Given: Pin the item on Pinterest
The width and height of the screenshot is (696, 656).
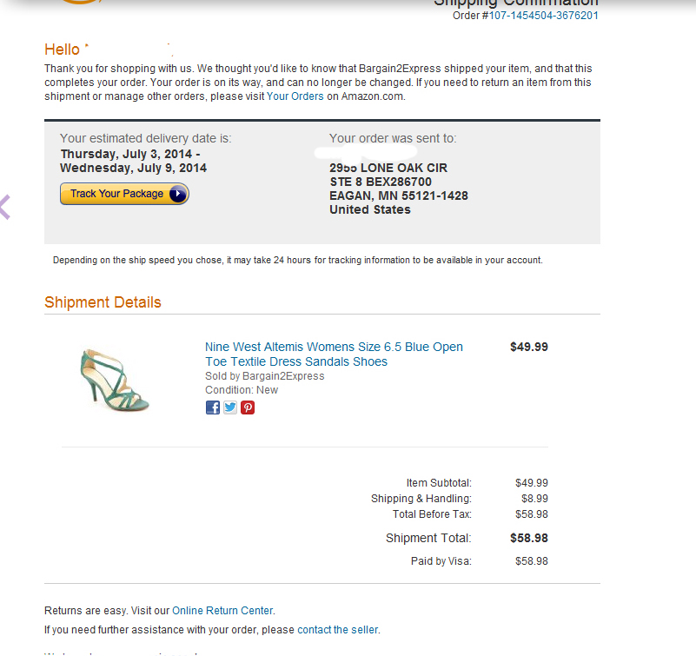Looking at the screenshot, I should click(x=248, y=407).
